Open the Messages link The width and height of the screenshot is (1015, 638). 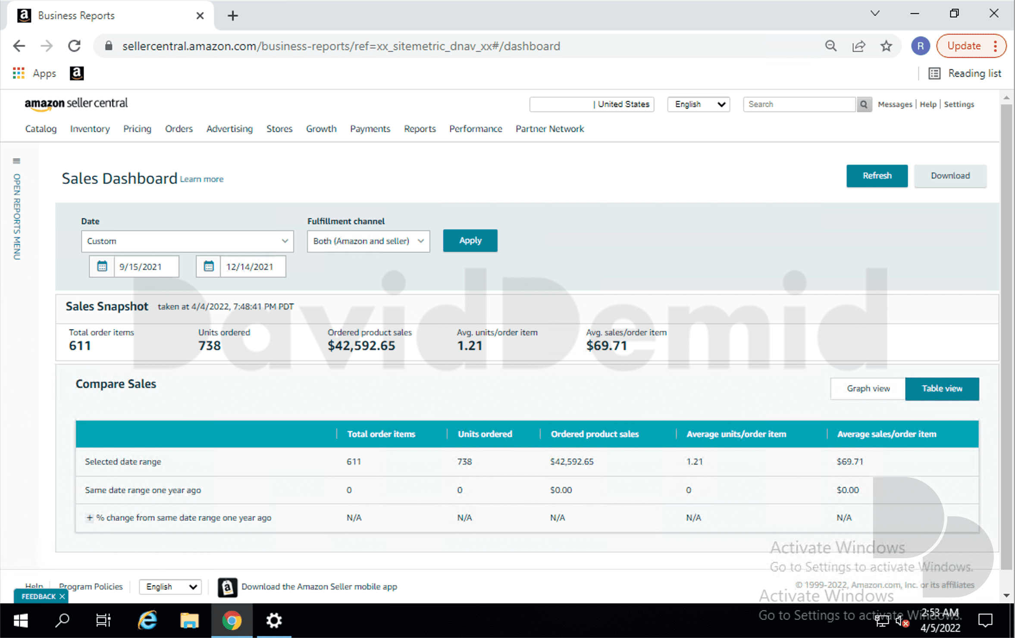point(895,104)
